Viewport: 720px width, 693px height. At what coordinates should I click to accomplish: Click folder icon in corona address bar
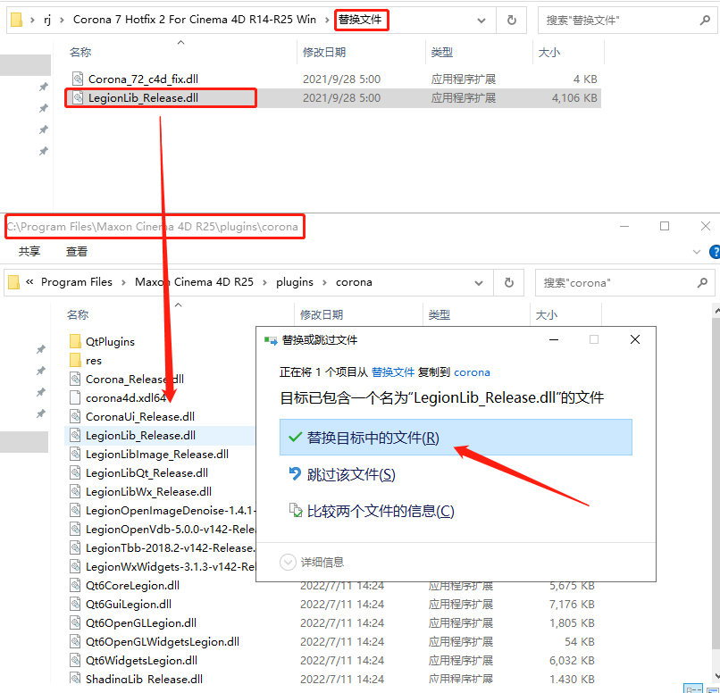point(13,282)
